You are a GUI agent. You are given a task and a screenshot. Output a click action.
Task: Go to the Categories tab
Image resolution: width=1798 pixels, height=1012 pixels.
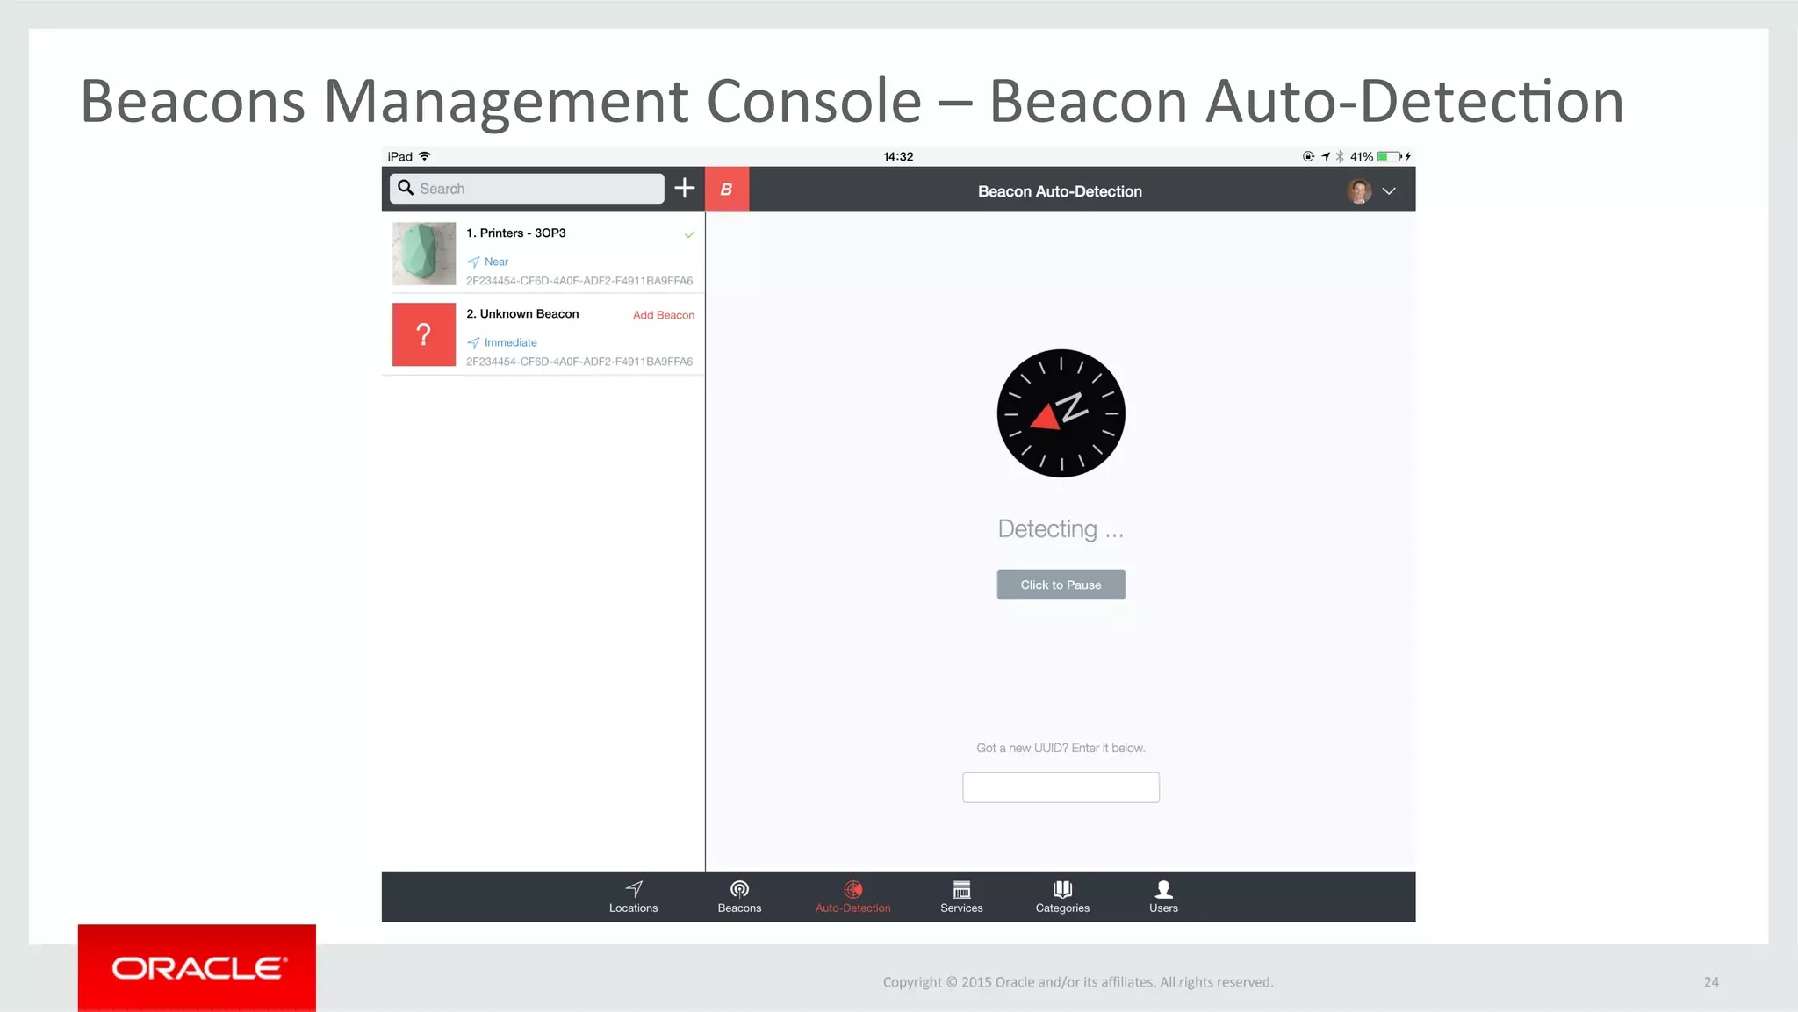coord(1062,897)
